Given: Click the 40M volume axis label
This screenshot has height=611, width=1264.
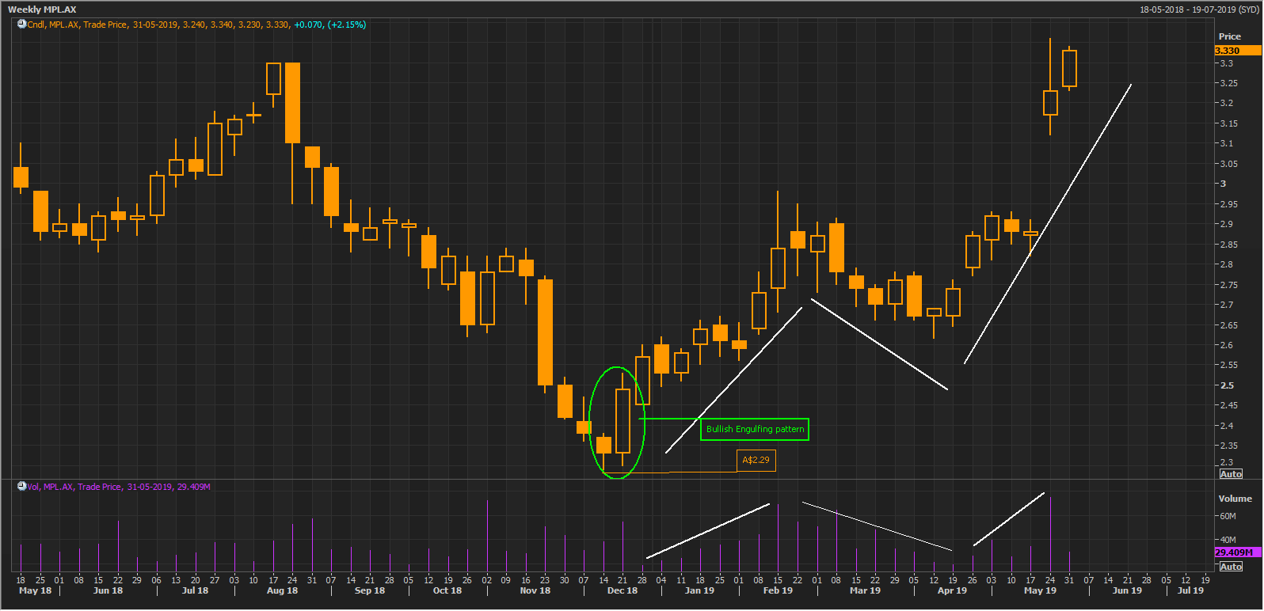Looking at the screenshot, I should tap(1228, 540).
